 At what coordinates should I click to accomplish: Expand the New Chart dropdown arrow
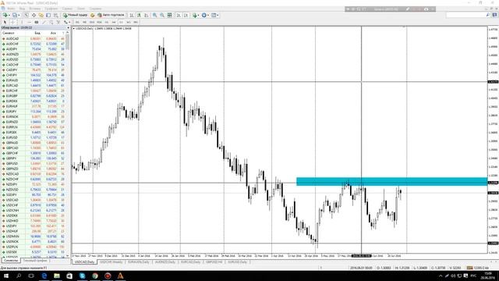pyautogui.click(x=9, y=15)
